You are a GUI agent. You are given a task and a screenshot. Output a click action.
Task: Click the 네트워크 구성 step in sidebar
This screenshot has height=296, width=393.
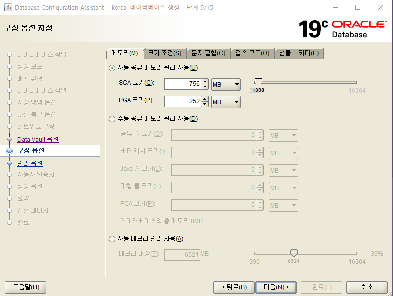36,126
